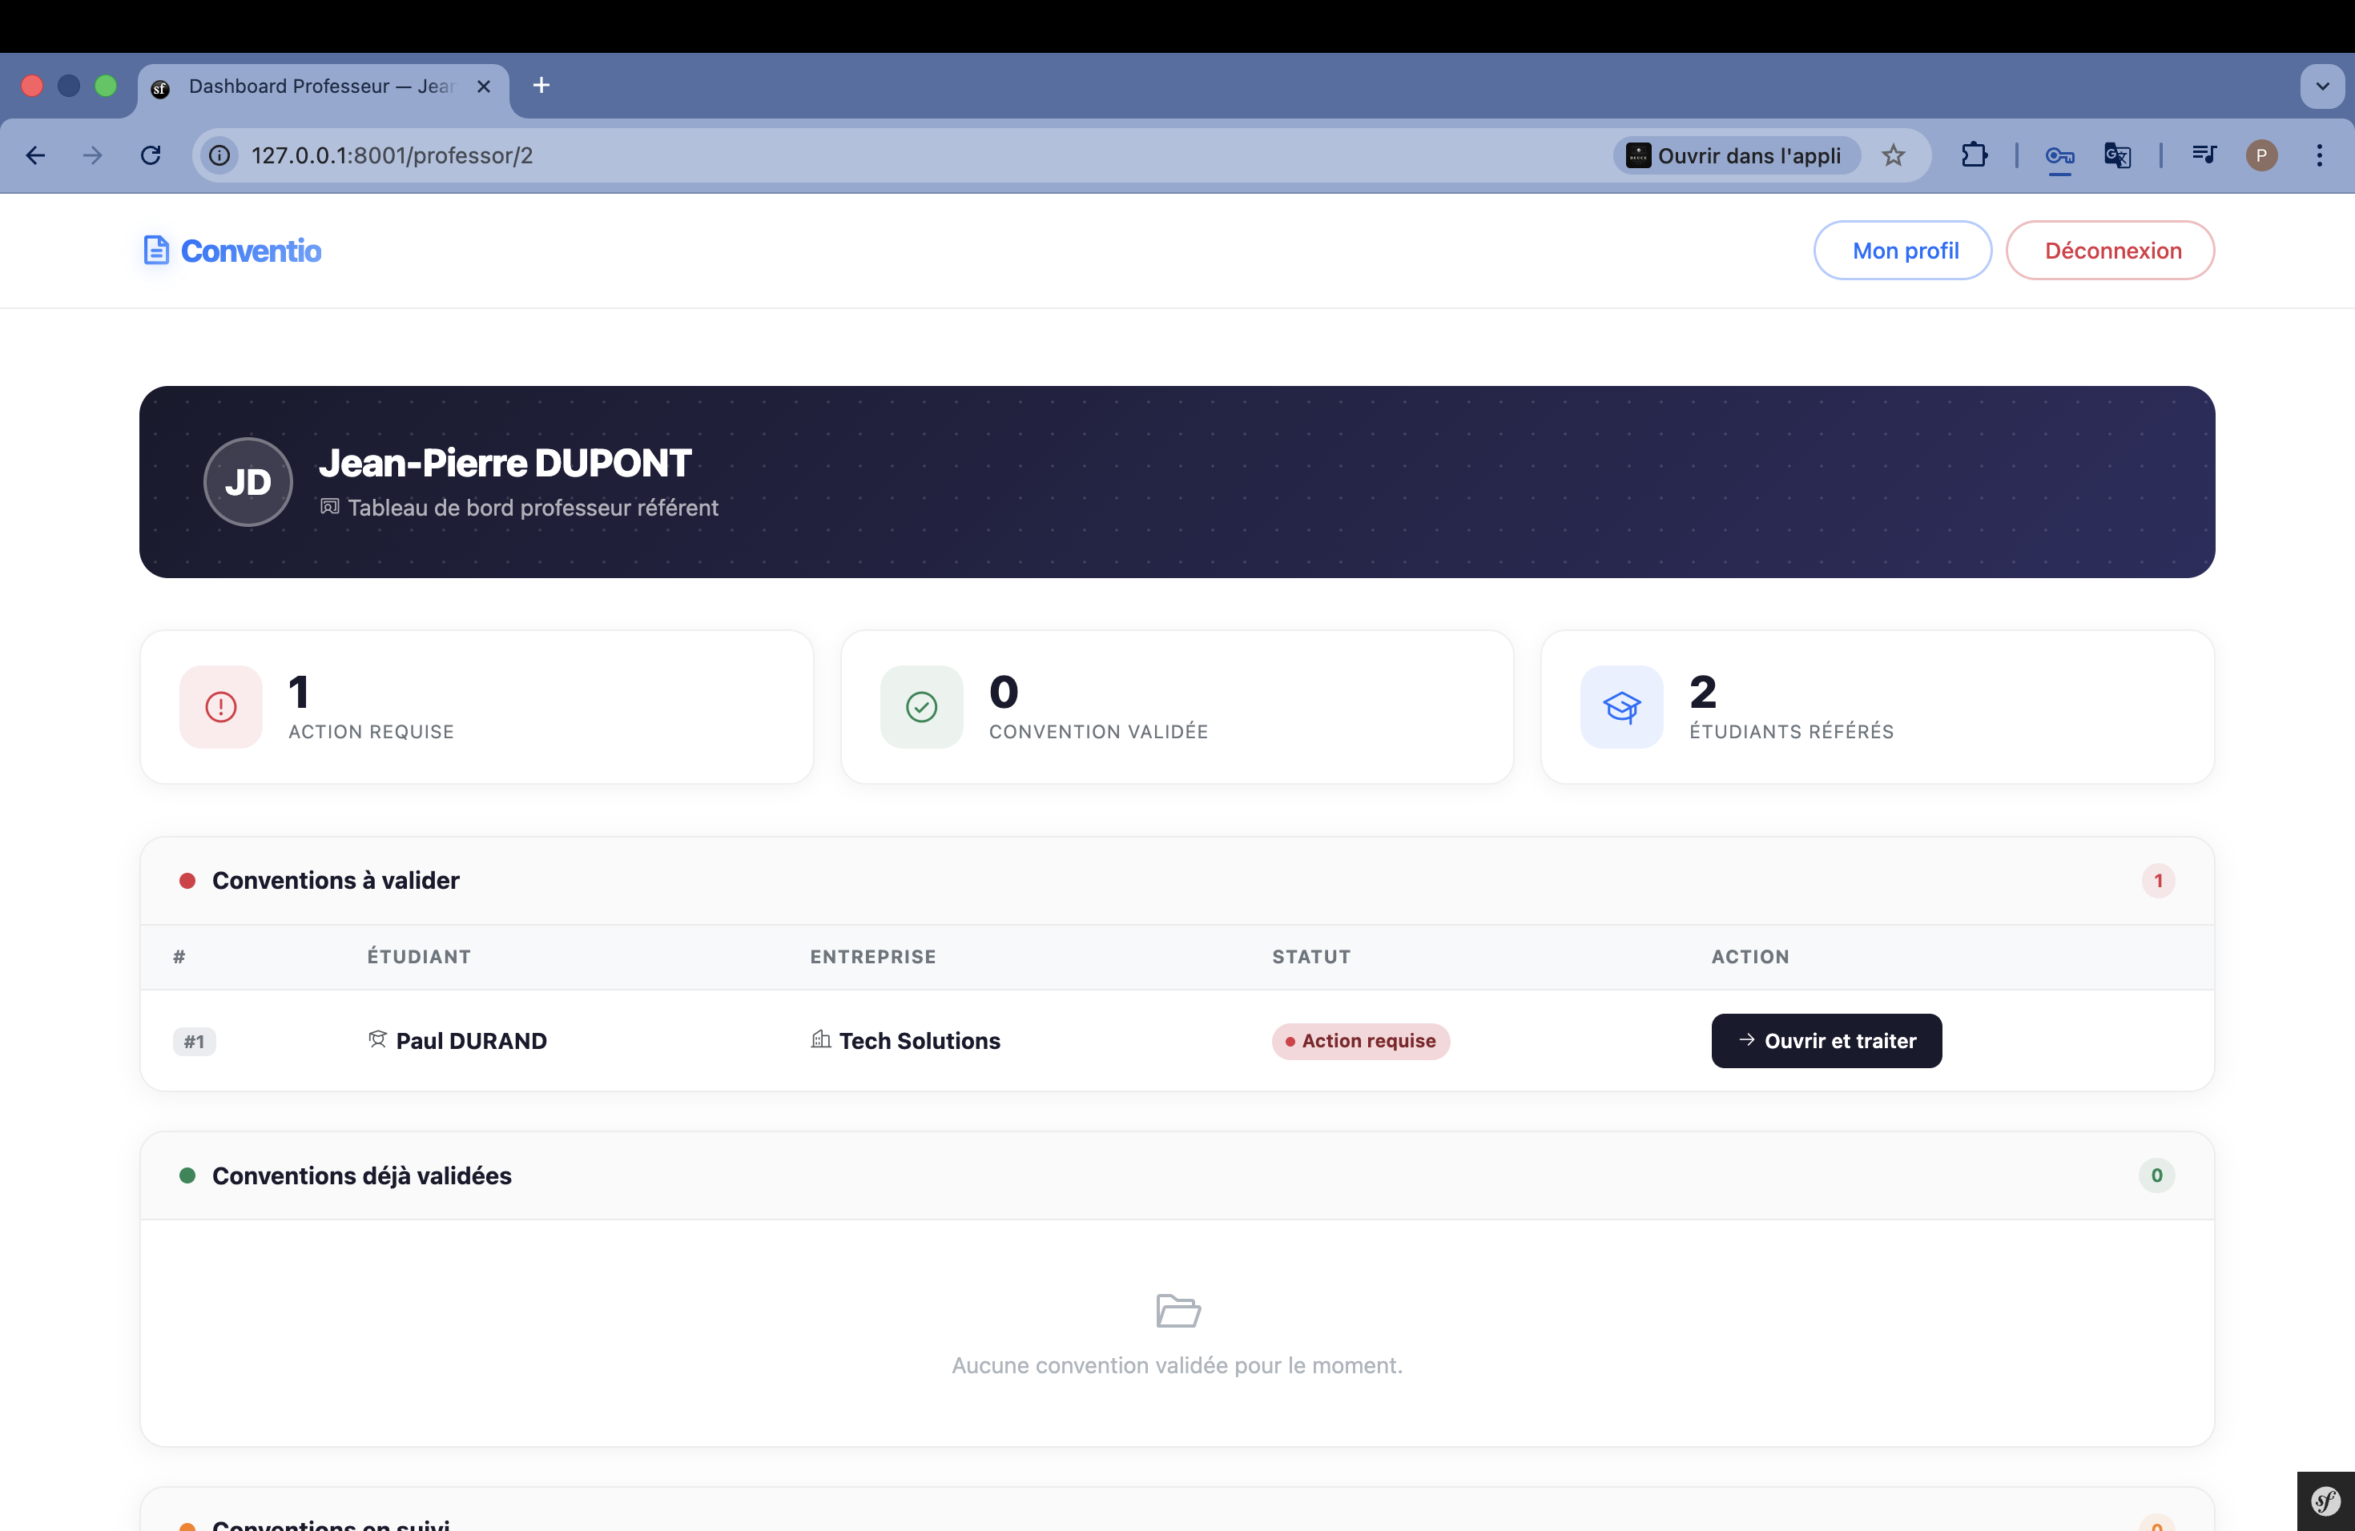Reload the current page
Viewport: 2355px width, 1531px height.
[151, 155]
